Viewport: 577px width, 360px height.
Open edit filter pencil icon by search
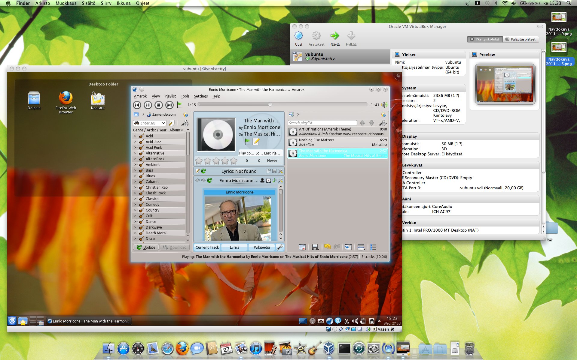tap(171, 123)
